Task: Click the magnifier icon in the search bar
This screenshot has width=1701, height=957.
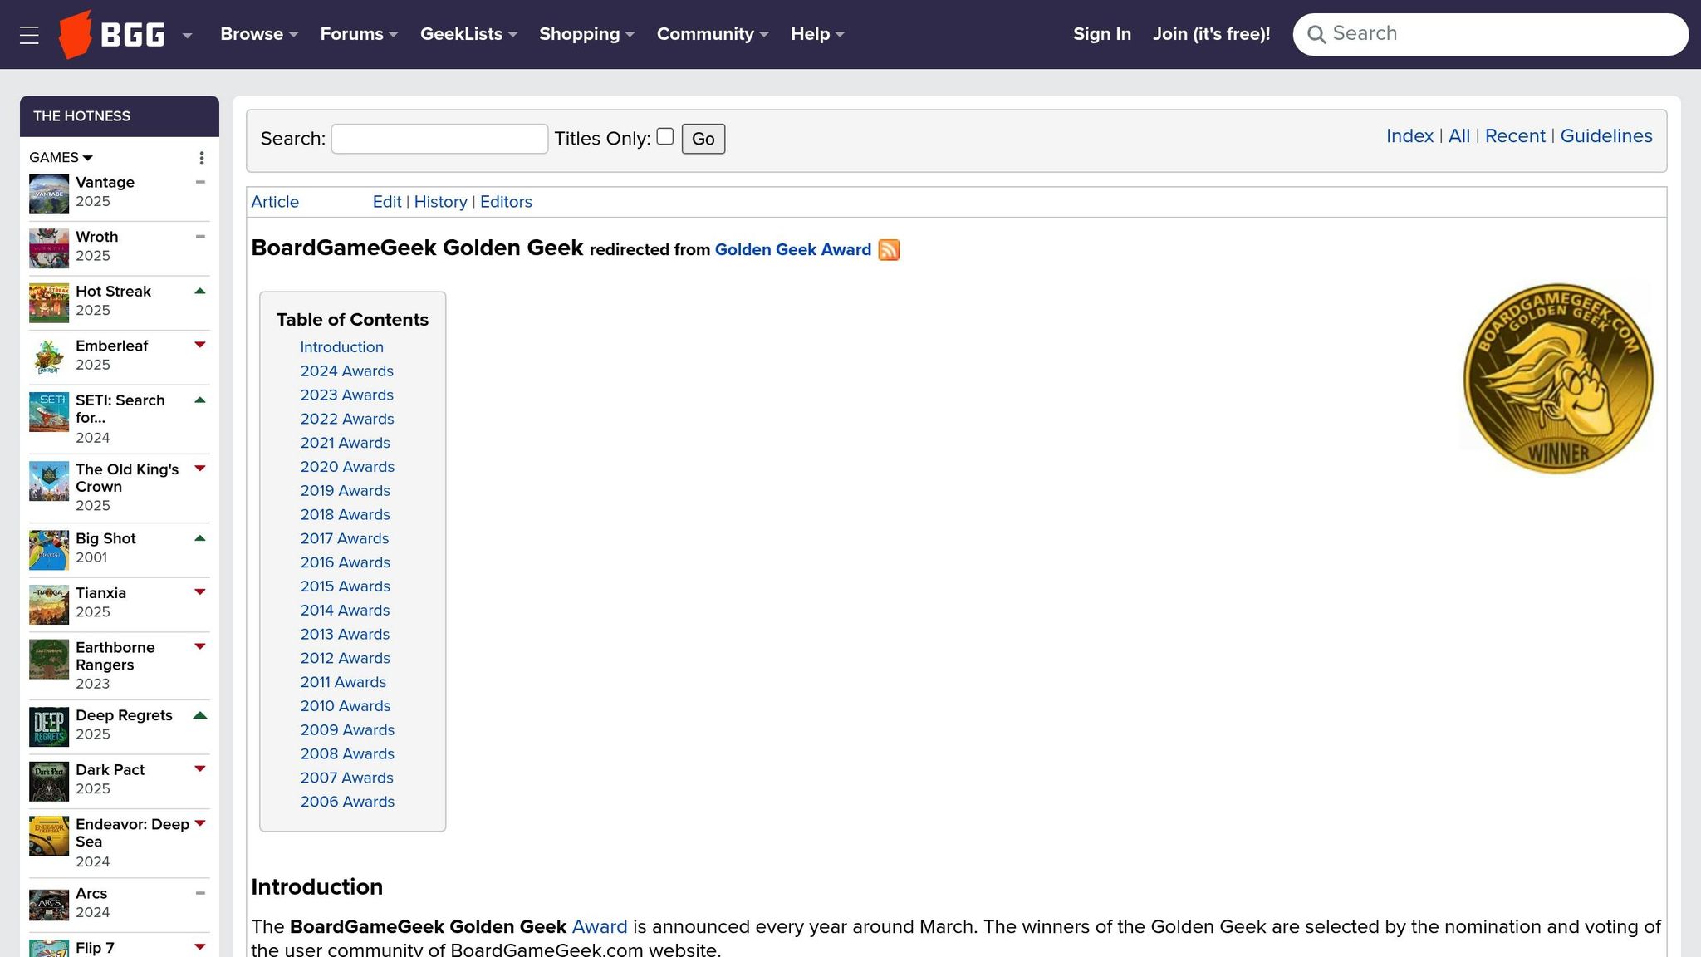Action: (x=1316, y=34)
